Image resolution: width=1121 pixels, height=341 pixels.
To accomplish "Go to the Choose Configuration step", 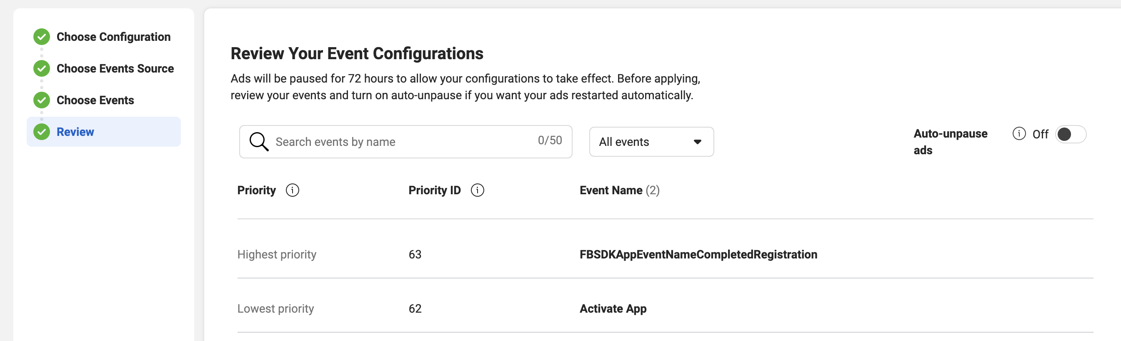I will pos(113,37).
